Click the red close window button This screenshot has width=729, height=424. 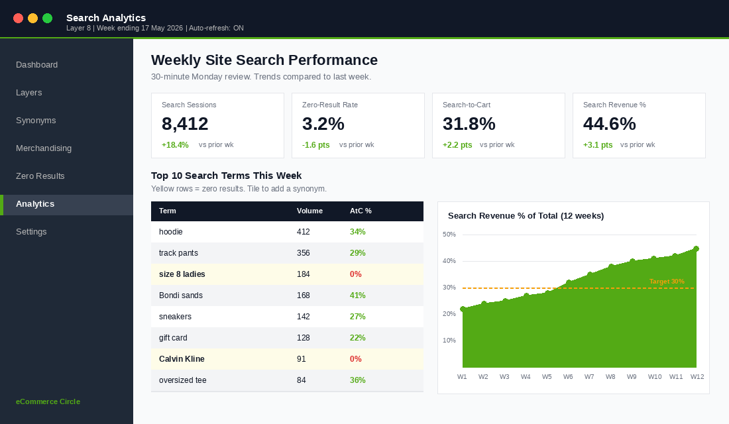18,18
